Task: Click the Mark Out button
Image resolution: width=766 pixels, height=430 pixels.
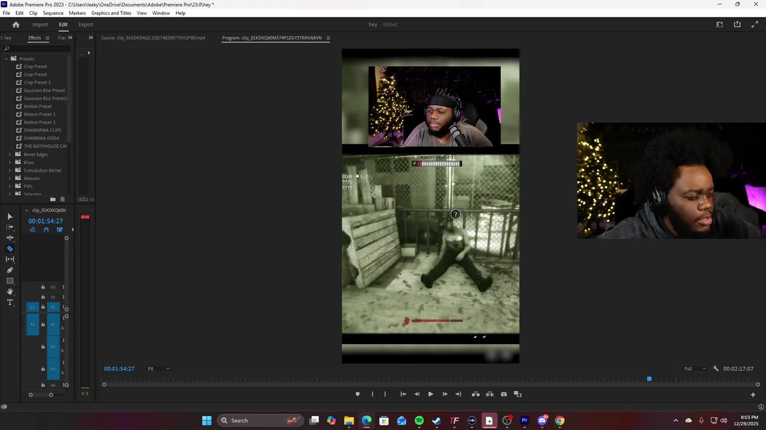Action: click(x=385, y=394)
